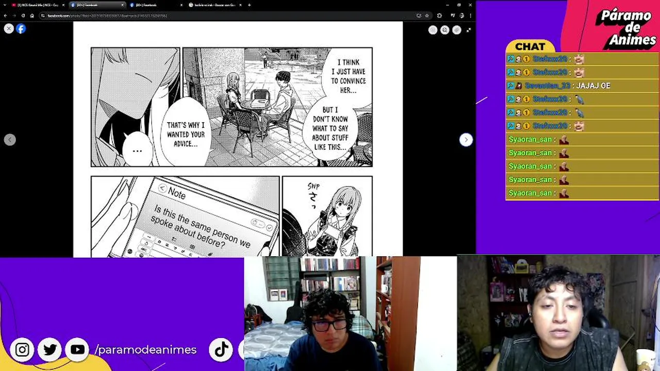Close the Google search tab

pyautogui.click(x=241, y=5)
